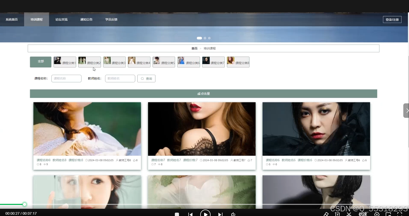
Task: Filter by 课程分类6
Action: [x=189, y=62]
